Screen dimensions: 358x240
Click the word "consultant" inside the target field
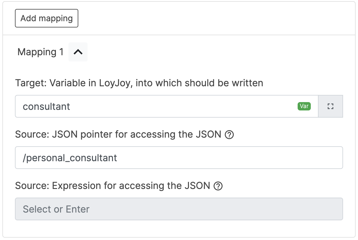(x=47, y=107)
